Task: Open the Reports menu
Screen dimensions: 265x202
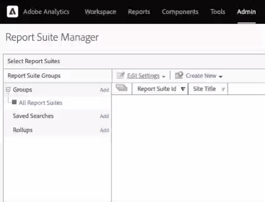Action: click(x=139, y=12)
